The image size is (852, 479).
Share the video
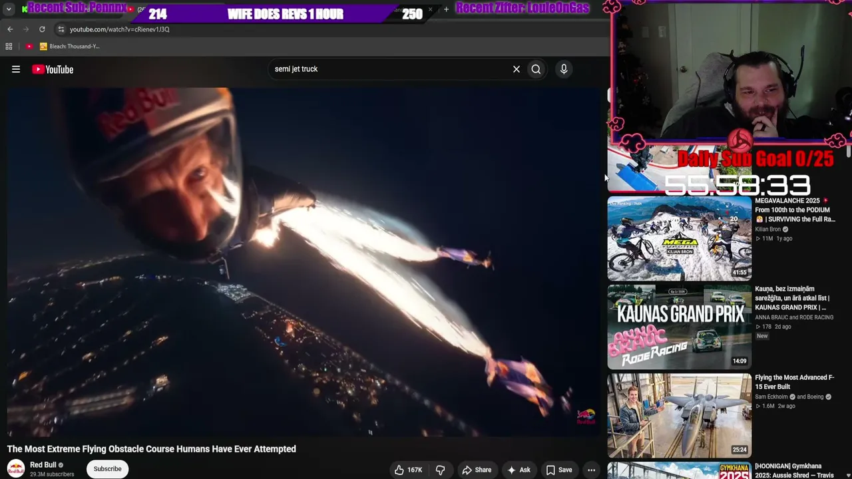477,470
